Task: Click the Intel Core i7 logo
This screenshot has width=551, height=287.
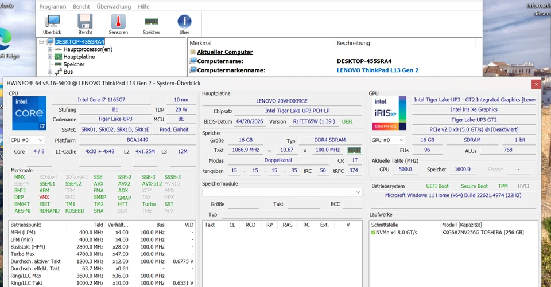Action: point(29,113)
